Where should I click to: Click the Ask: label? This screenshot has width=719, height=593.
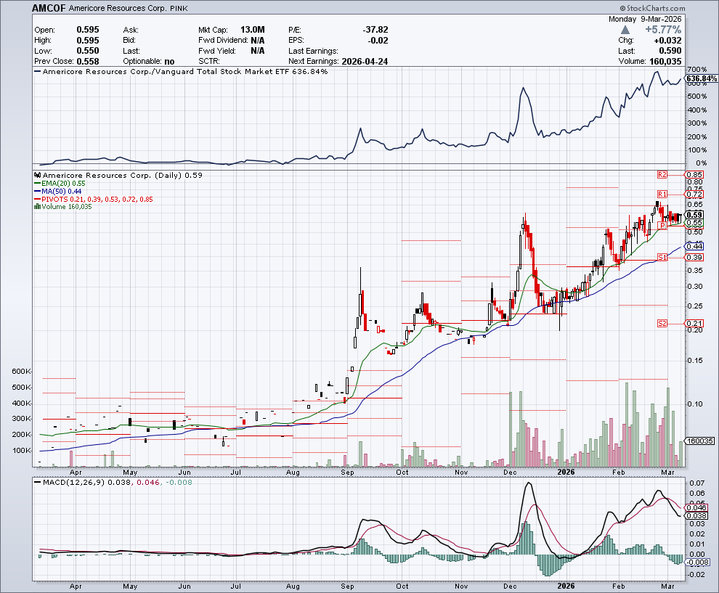click(x=131, y=30)
